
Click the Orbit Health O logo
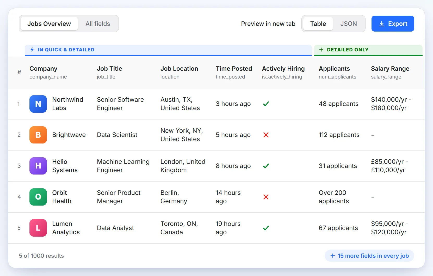38,197
